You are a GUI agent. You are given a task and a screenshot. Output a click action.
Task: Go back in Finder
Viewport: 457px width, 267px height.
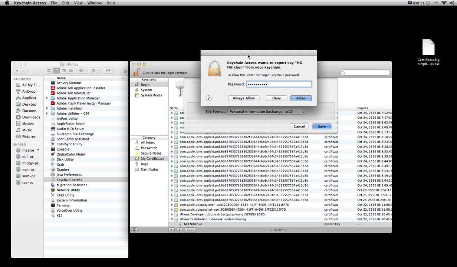(x=16, y=70)
